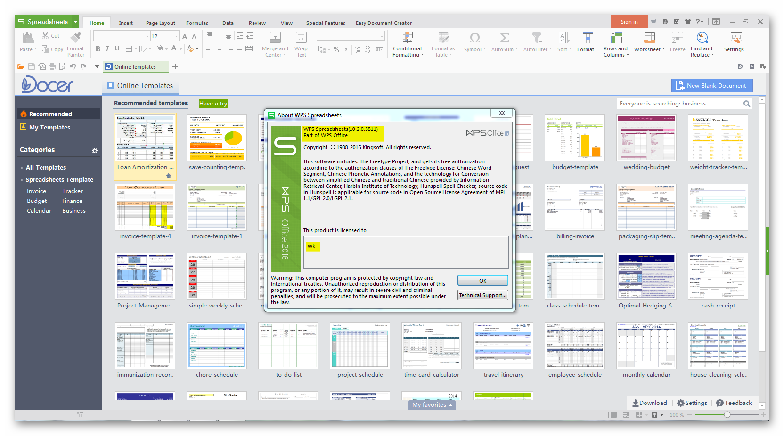Image resolution: width=784 pixels, height=436 pixels.
Task: Click the Sign in button
Action: 629,22
